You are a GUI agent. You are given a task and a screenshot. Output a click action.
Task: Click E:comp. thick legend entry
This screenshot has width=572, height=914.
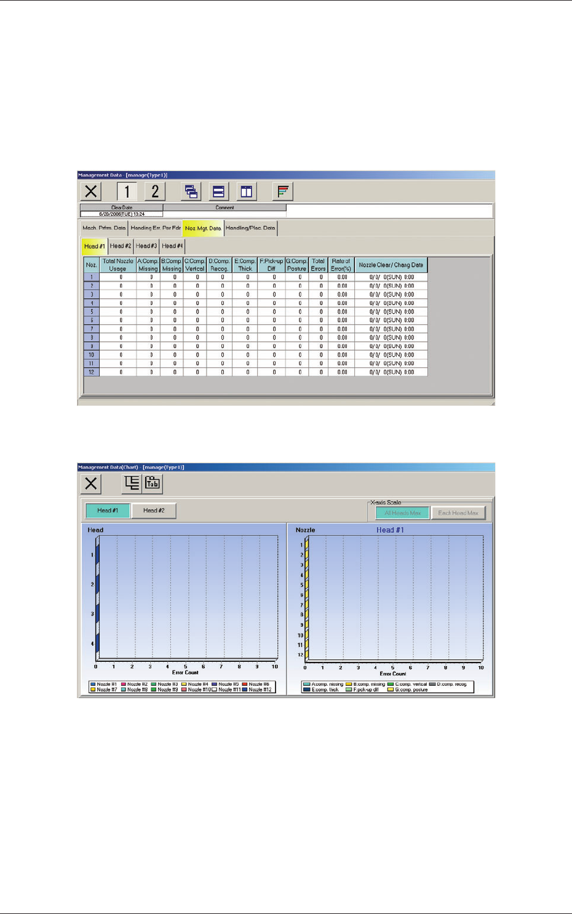click(x=321, y=689)
